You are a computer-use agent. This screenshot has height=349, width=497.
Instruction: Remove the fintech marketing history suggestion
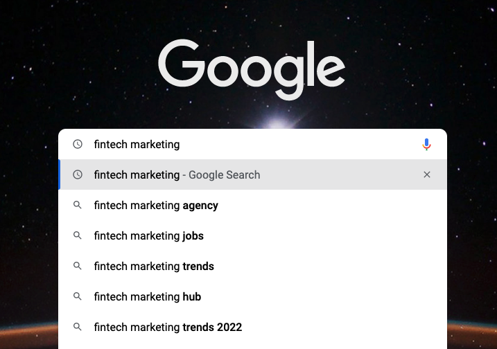(x=427, y=174)
